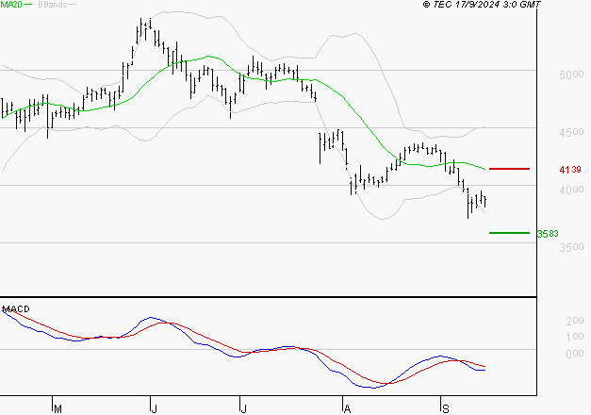The width and height of the screenshot is (591, 415).
Task: Click the first J month marker (June)
Action: point(154,409)
